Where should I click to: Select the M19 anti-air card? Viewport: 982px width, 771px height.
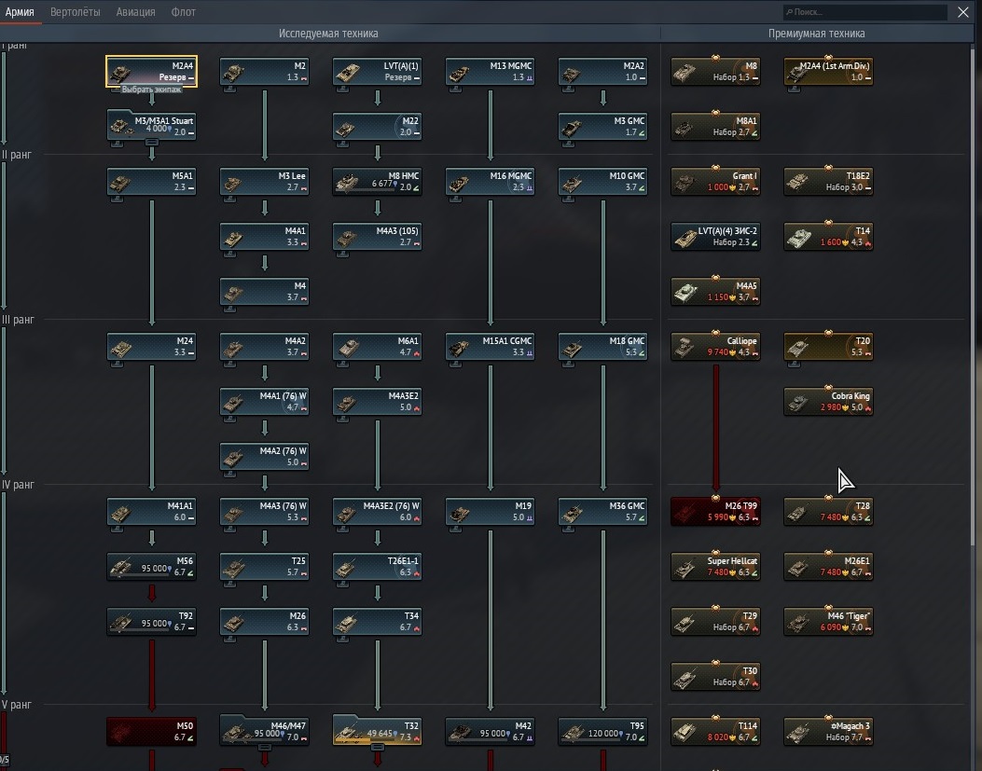click(x=490, y=512)
